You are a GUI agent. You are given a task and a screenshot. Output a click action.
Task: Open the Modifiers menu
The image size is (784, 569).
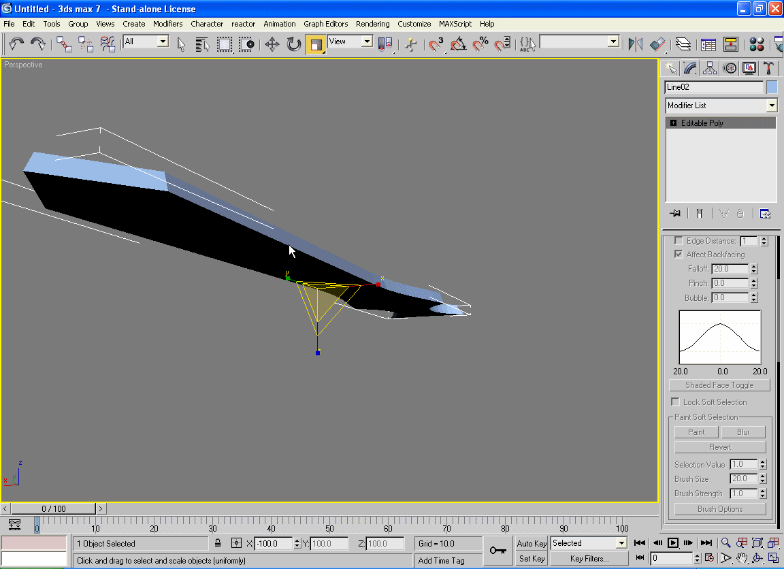click(167, 24)
